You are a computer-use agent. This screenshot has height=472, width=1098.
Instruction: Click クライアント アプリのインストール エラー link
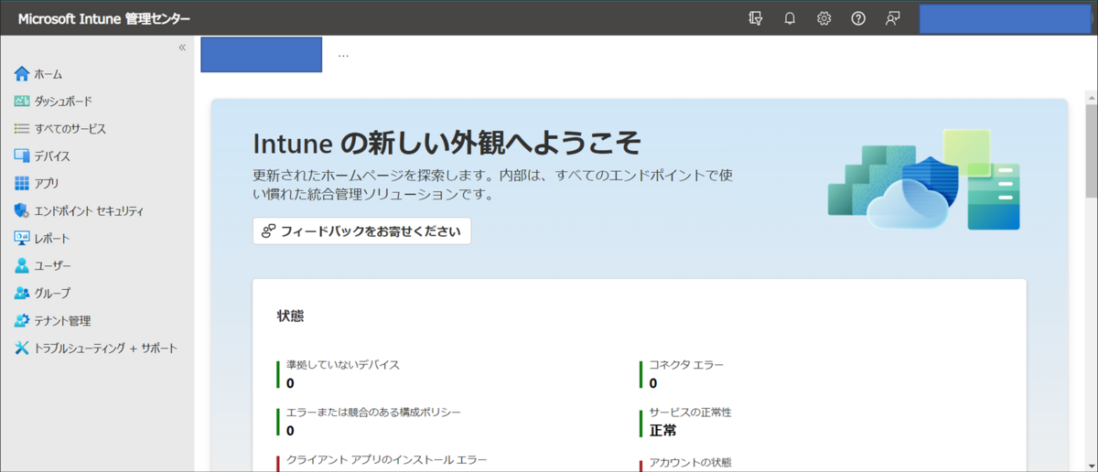coord(387,460)
